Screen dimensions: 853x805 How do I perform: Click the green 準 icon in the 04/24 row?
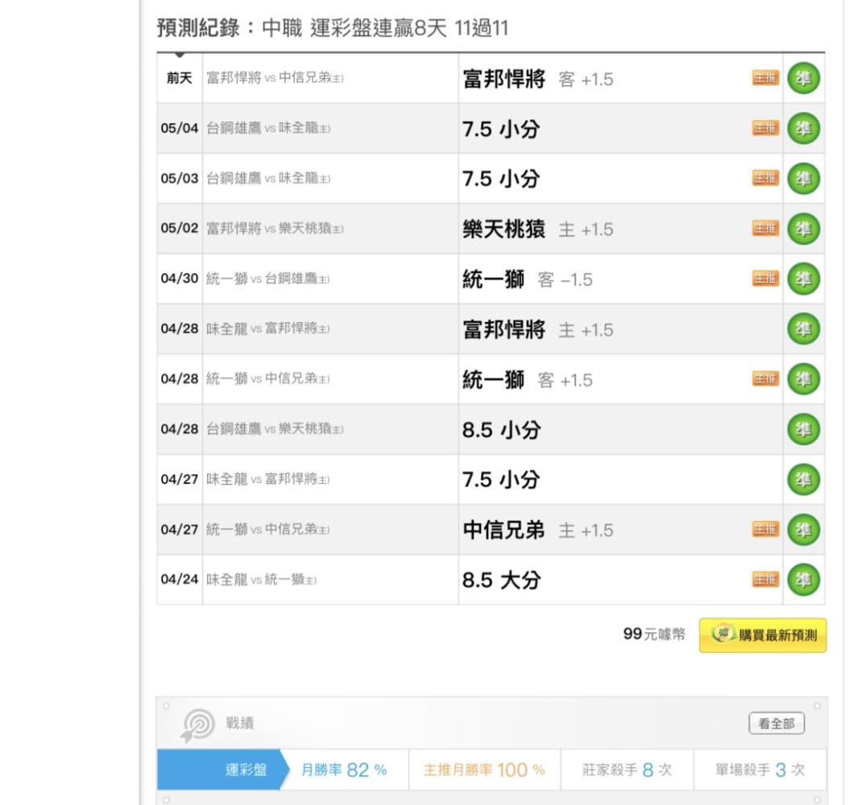[804, 580]
